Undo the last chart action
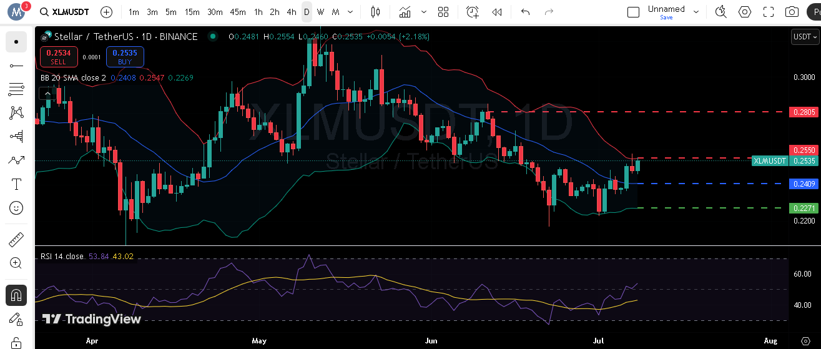The width and height of the screenshot is (821, 349). [x=525, y=12]
